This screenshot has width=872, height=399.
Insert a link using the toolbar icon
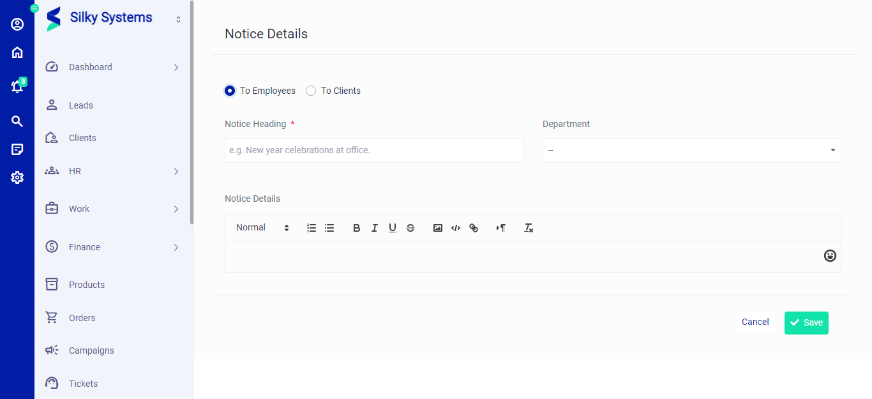click(474, 228)
